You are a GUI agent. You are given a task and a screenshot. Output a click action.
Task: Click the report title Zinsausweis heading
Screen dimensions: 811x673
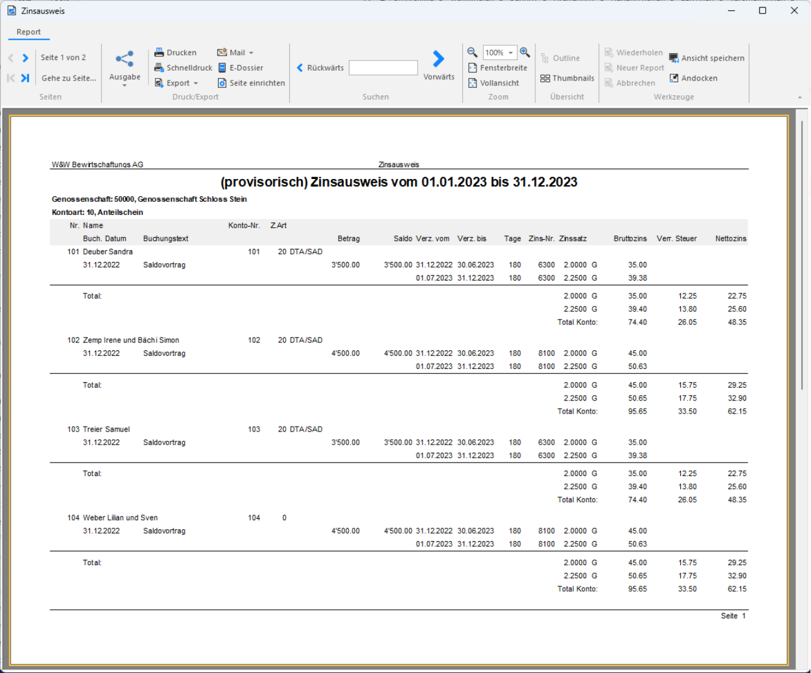(x=399, y=182)
